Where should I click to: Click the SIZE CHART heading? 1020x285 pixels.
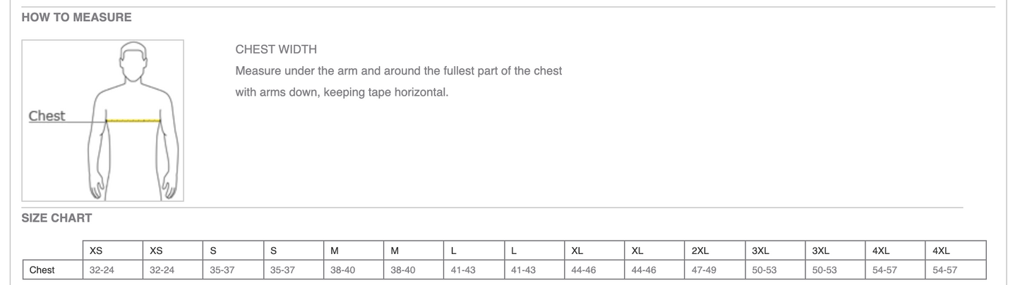(x=56, y=218)
